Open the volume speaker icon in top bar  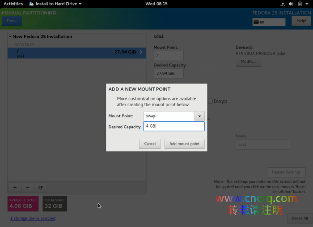click(291, 4)
